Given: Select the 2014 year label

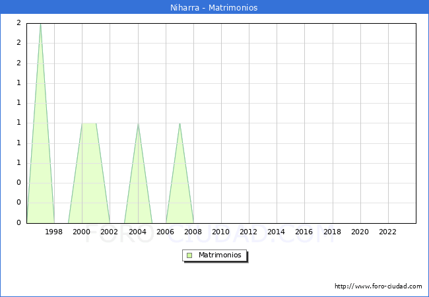Looking at the screenshot, I should click(277, 232).
